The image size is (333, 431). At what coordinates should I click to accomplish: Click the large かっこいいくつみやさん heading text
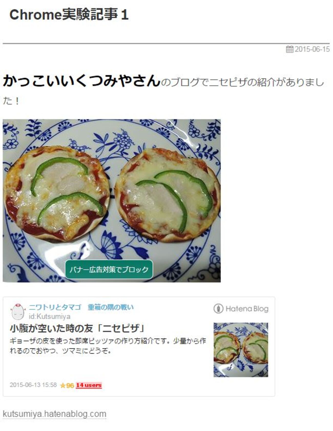pyautogui.click(x=81, y=81)
